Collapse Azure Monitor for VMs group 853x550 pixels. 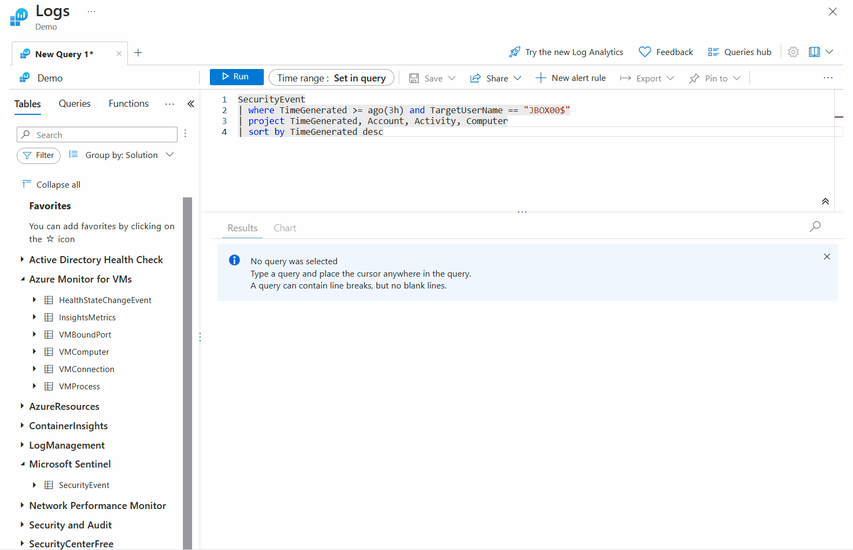tap(23, 279)
